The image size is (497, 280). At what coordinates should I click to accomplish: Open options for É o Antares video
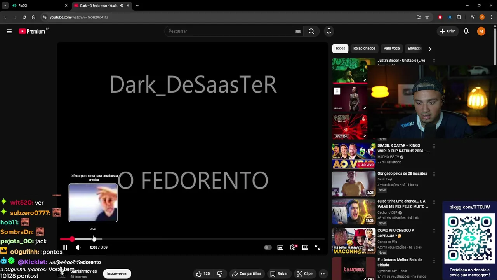click(434, 261)
